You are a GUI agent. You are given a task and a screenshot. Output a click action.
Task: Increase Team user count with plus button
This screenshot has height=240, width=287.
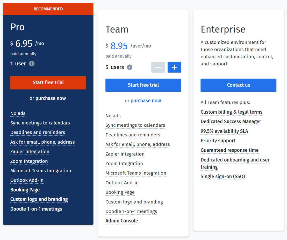click(174, 67)
